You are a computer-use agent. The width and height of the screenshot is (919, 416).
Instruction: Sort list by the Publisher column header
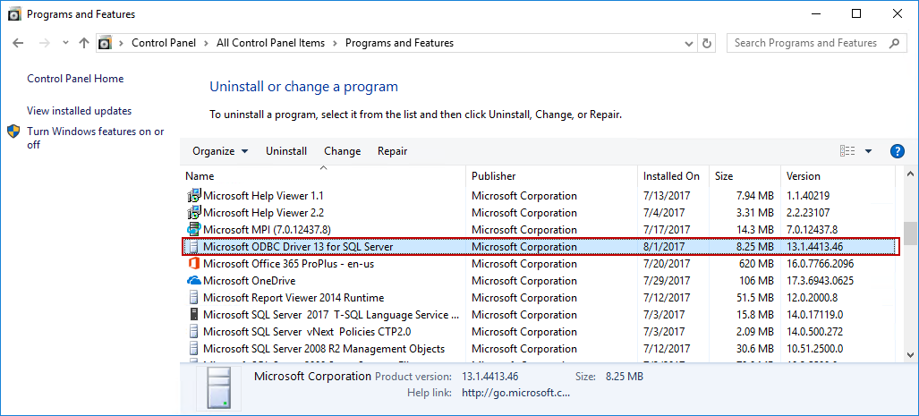point(494,176)
